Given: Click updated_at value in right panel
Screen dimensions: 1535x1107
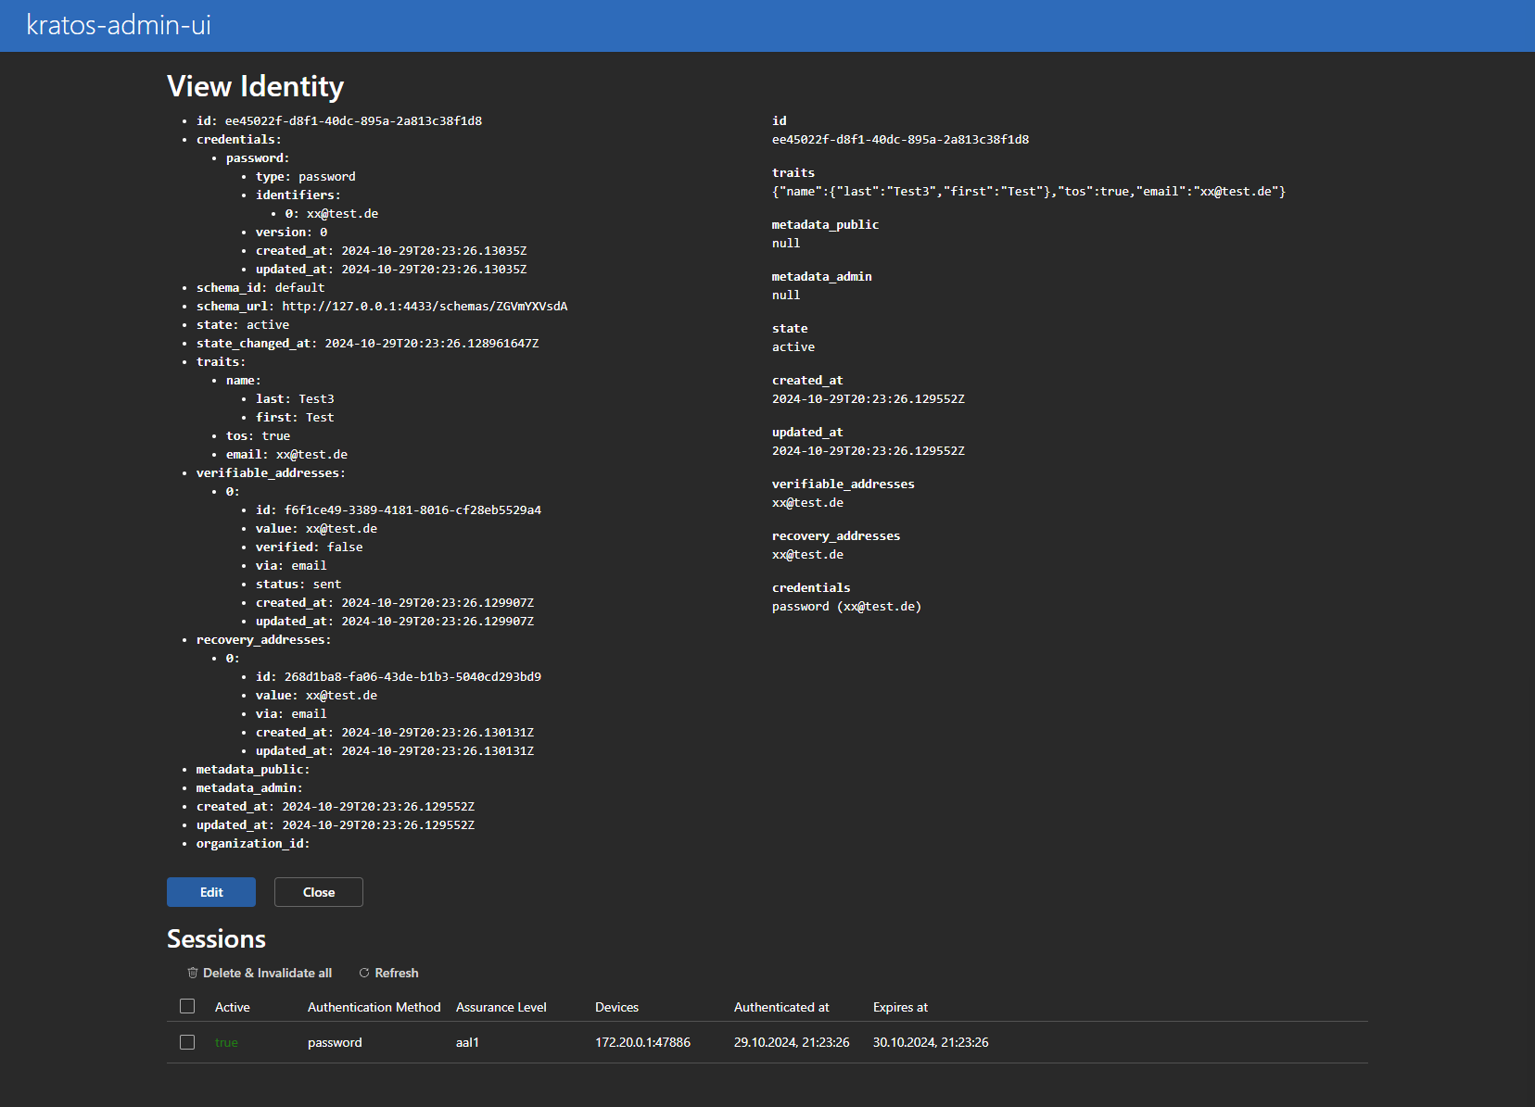Looking at the screenshot, I should pos(869,451).
